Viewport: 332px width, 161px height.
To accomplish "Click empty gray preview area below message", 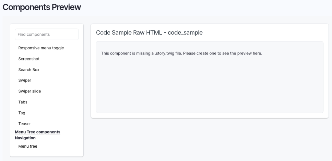I will (x=210, y=85).
